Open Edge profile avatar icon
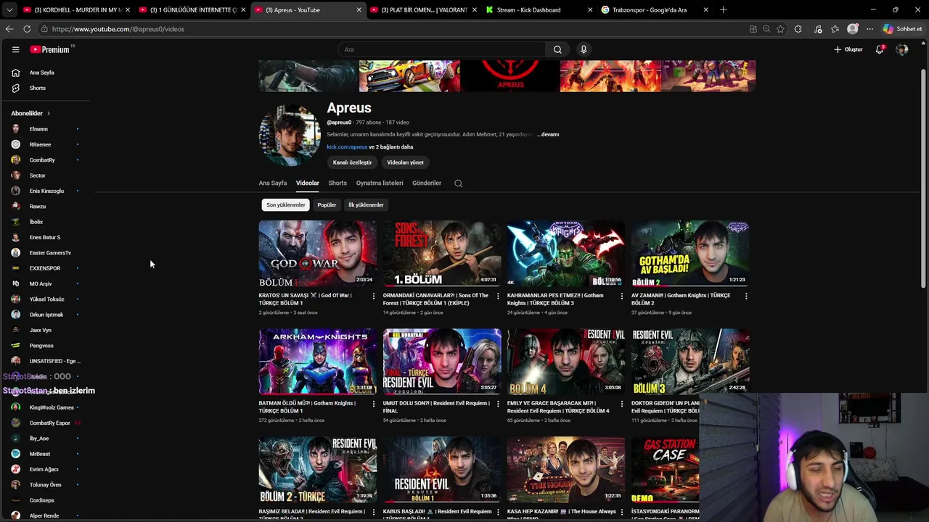 point(853,29)
